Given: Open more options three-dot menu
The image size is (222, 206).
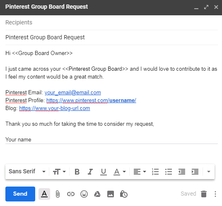Looking at the screenshot, I should pyautogui.click(x=215, y=194).
